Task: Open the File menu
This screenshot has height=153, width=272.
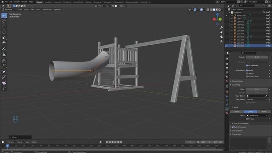Action: pos(6,2)
